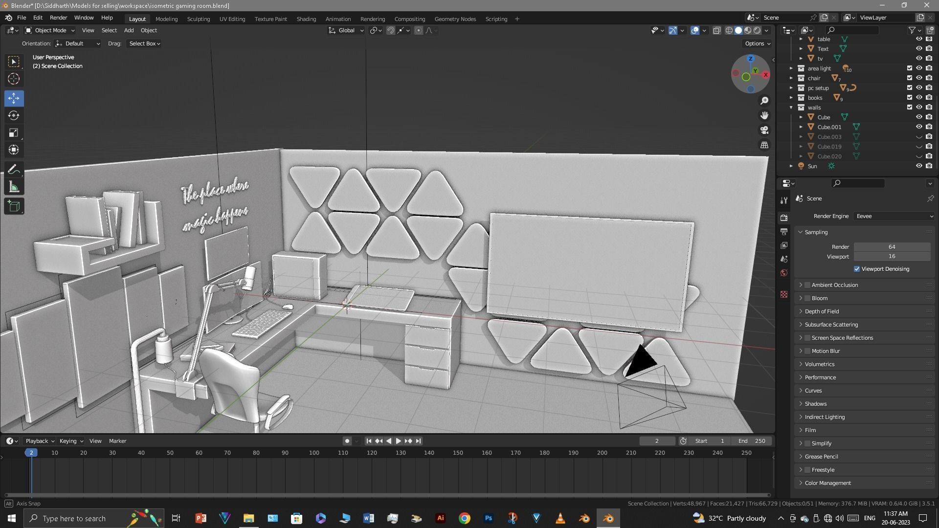The height and width of the screenshot is (528, 939).
Task: Toggle proportional editing icon
Action: tap(418, 30)
